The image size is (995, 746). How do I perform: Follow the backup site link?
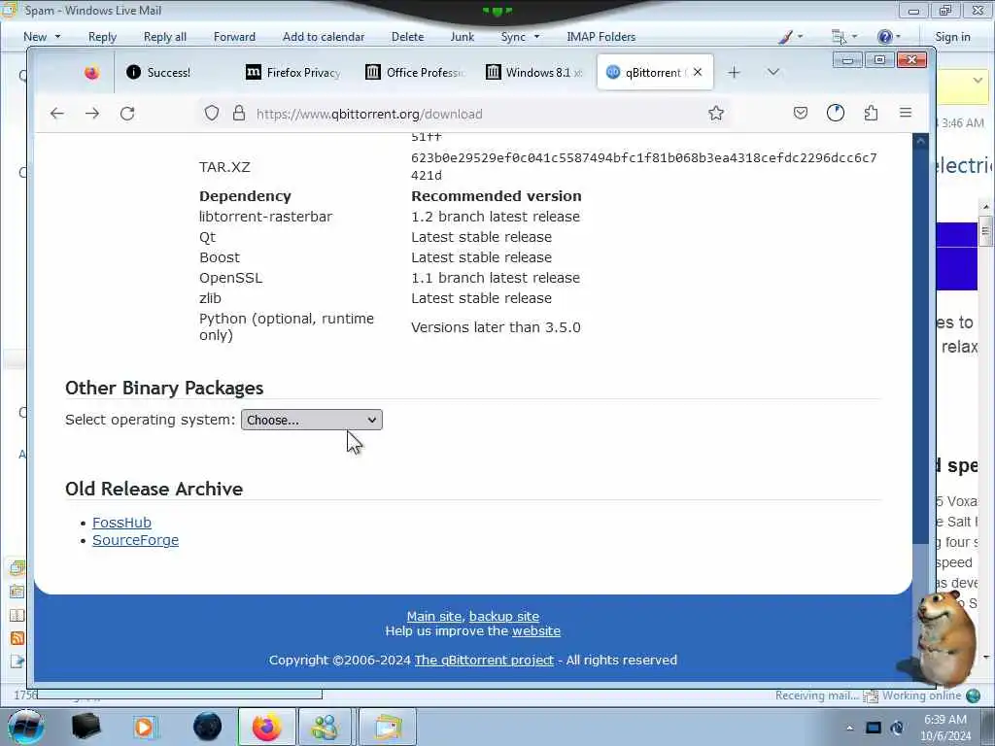(x=504, y=616)
